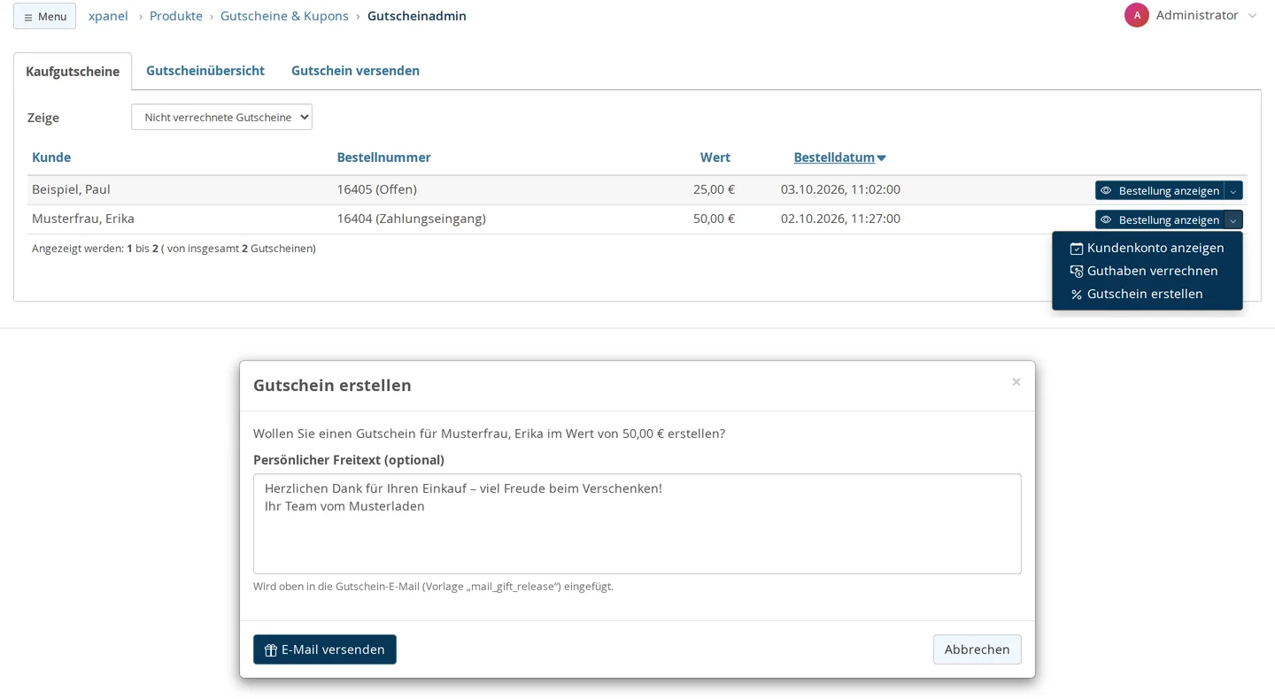This screenshot has width=1275, height=699.
Task: Open the Zeige filter dropdown
Action: [221, 117]
